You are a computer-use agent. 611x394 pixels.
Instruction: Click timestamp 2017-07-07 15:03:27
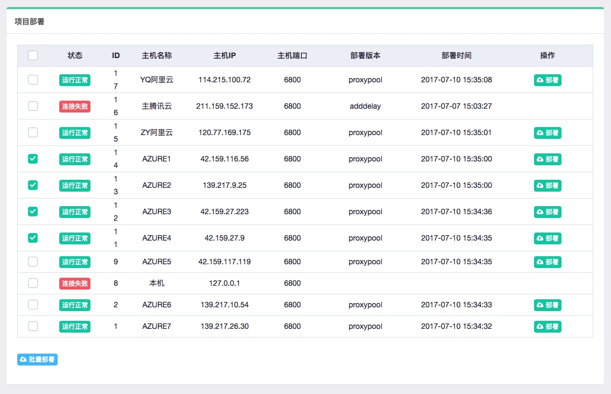[457, 106]
